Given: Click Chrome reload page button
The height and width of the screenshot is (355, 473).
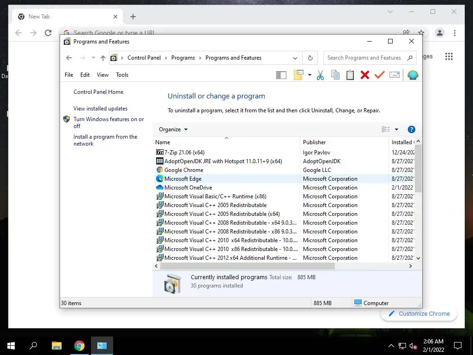Looking at the screenshot, I should 48,33.
